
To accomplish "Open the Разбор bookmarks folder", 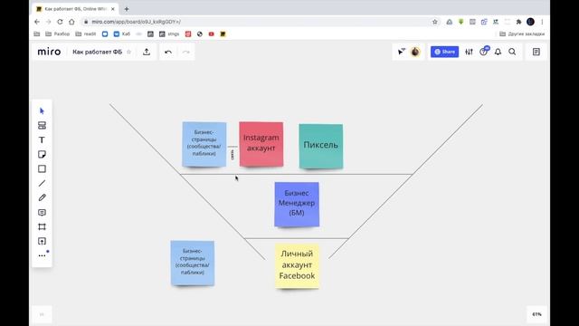I will 57,34.
